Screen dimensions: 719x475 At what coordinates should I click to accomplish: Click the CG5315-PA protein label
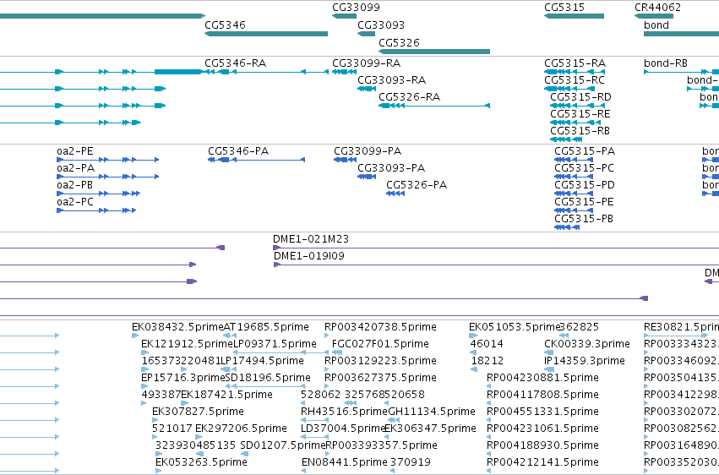[x=585, y=151]
